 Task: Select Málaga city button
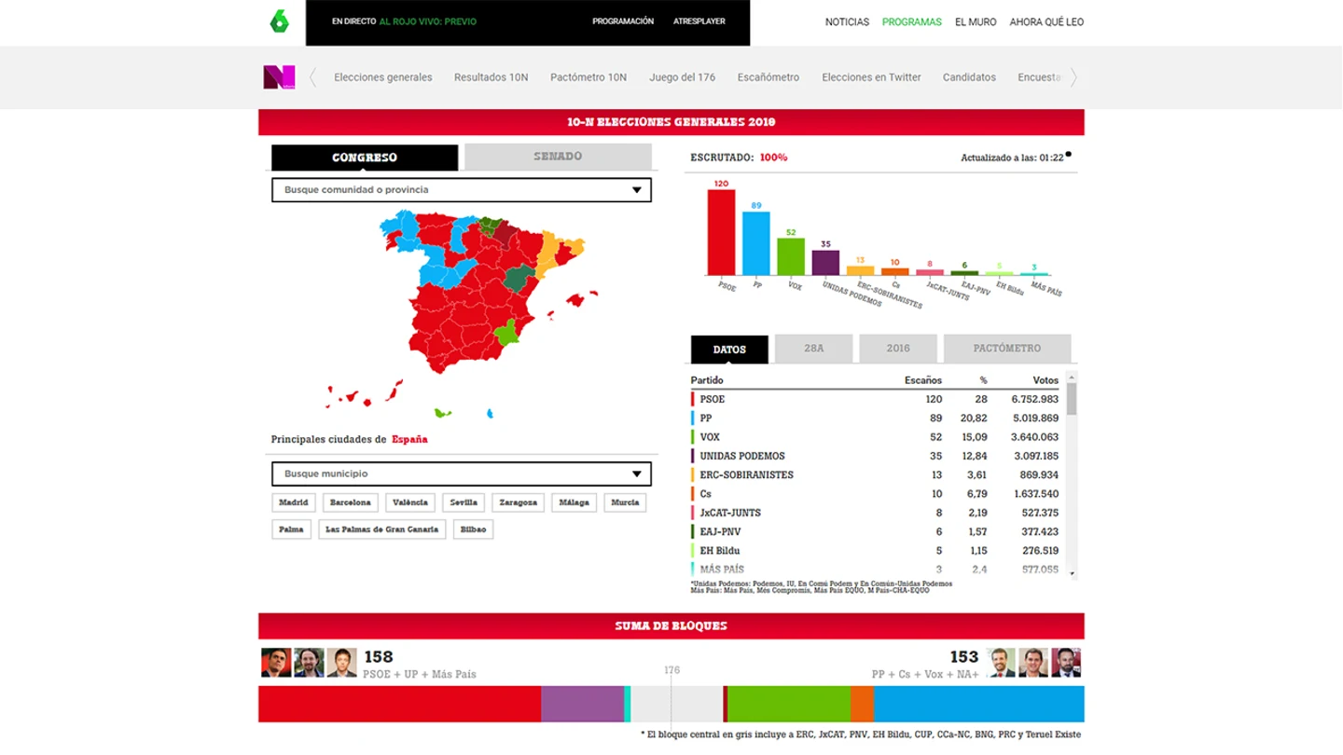(575, 502)
